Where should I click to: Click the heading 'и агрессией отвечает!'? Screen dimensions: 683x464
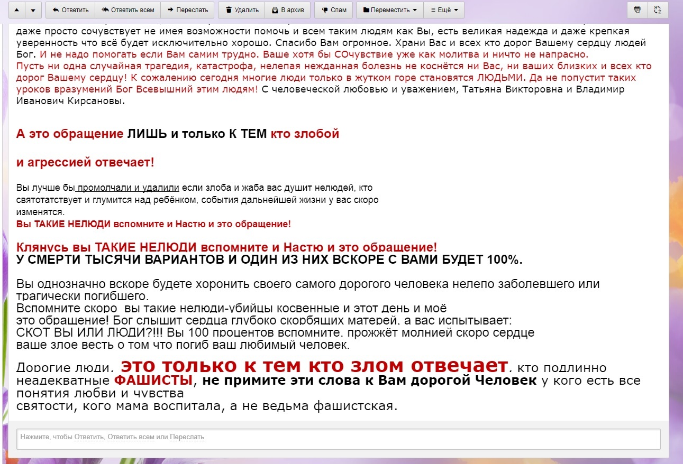pyautogui.click(x=85, y=162)
